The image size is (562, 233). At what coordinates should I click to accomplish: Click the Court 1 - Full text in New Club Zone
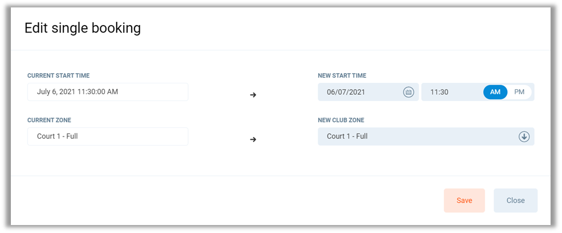(x=347, y=136)
